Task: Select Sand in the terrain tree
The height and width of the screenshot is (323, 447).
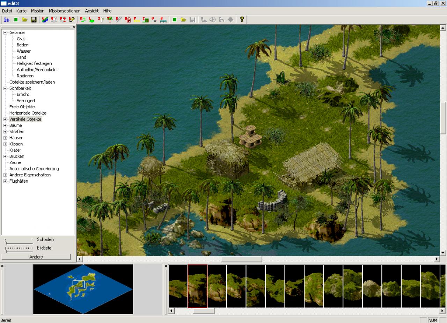Action: [x=21, y=57]
